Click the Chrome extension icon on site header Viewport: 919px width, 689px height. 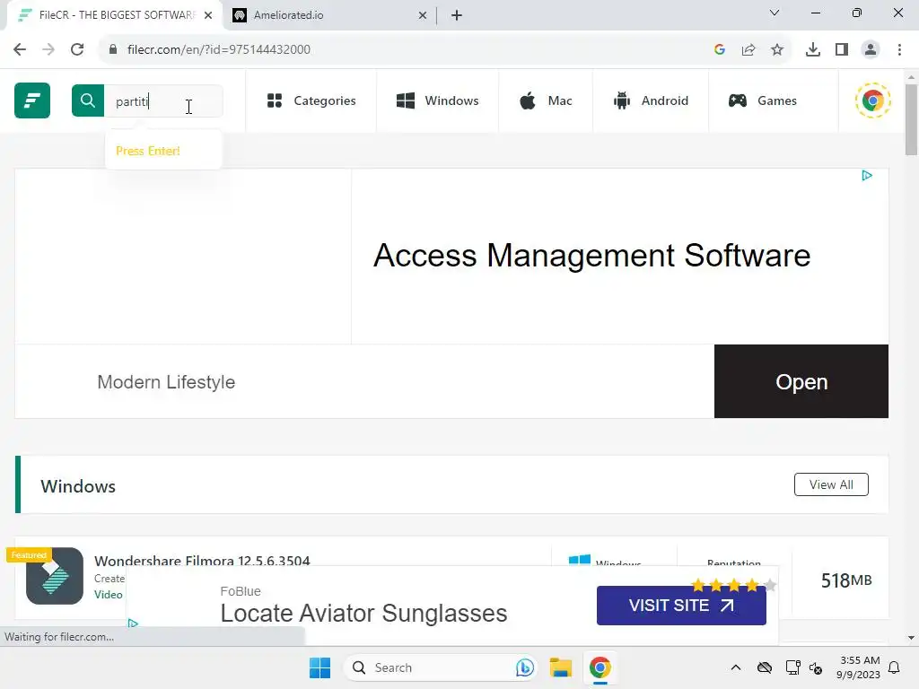point(872,100)
